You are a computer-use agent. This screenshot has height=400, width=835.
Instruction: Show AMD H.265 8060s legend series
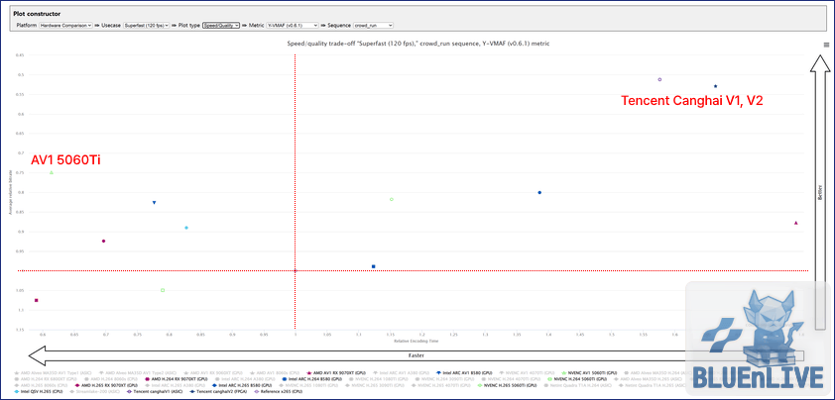coord(41,385)
